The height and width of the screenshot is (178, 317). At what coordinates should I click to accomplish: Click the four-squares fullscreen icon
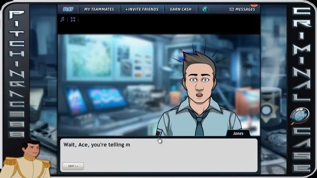[73, 19]
